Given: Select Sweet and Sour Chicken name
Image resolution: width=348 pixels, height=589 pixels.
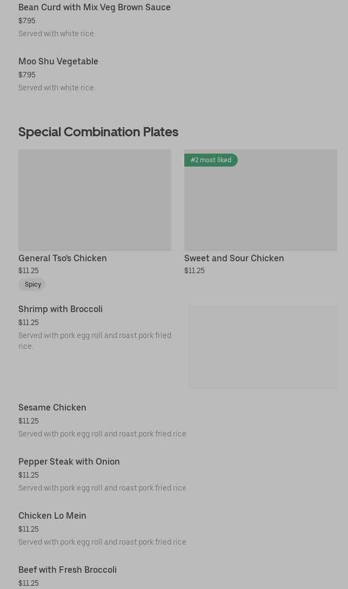Looking at the screenshot, I should (x=234, y=259).
